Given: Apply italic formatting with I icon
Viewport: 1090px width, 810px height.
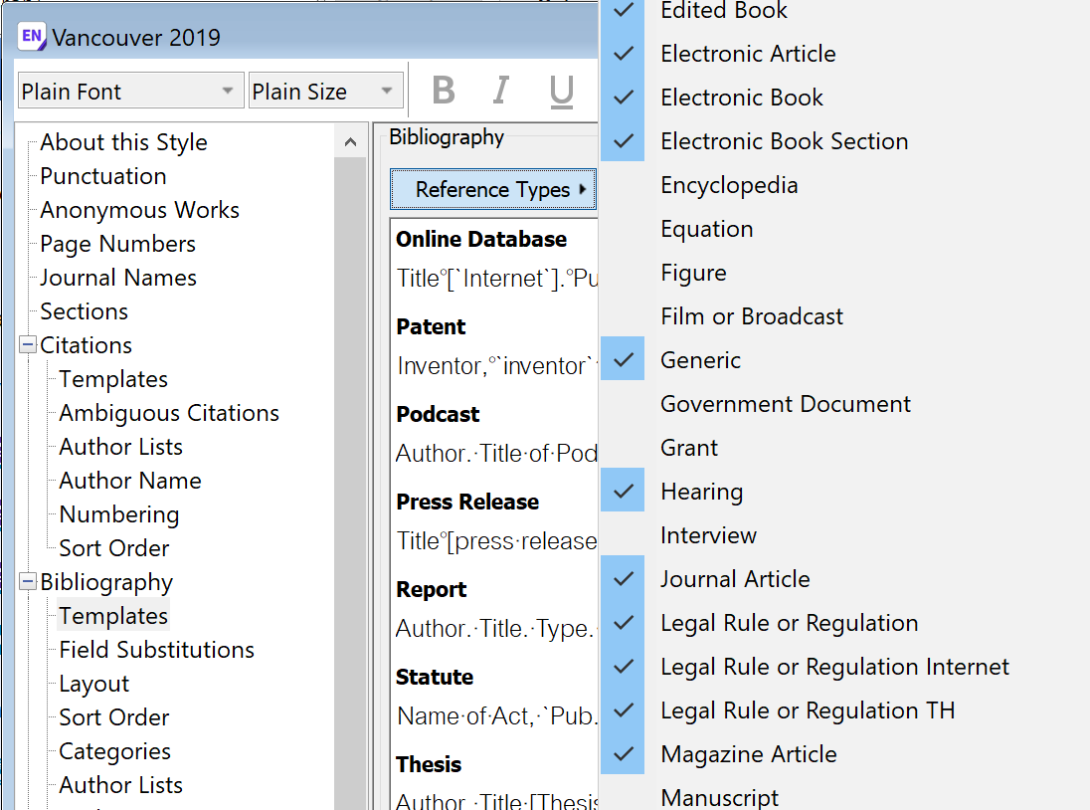Looking at the screenshot, I should [501, 91].
